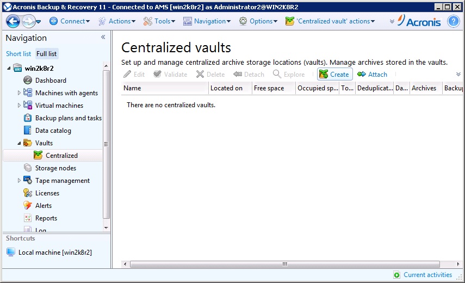Screen dimensions: 465x283
Task: Click the Acronis logo
Action: 419,21
